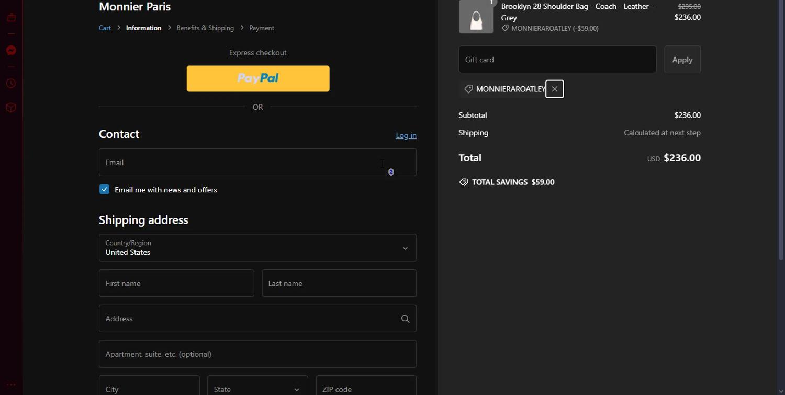Click the Monnier Paris store title
Image resolution: width=785 pixels, height=395 pixels.
click(x=134, y=7)
